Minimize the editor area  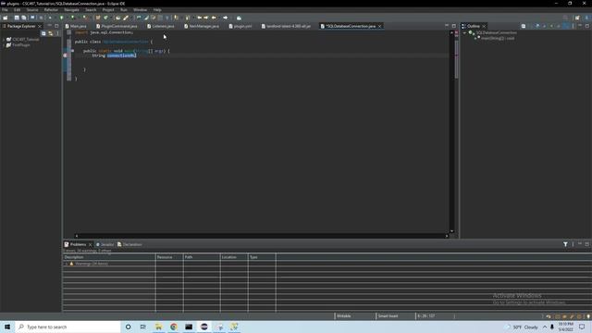(x=447, y=26)
